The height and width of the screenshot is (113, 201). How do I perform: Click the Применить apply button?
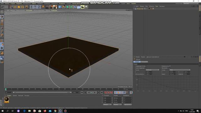coord(128,105)
